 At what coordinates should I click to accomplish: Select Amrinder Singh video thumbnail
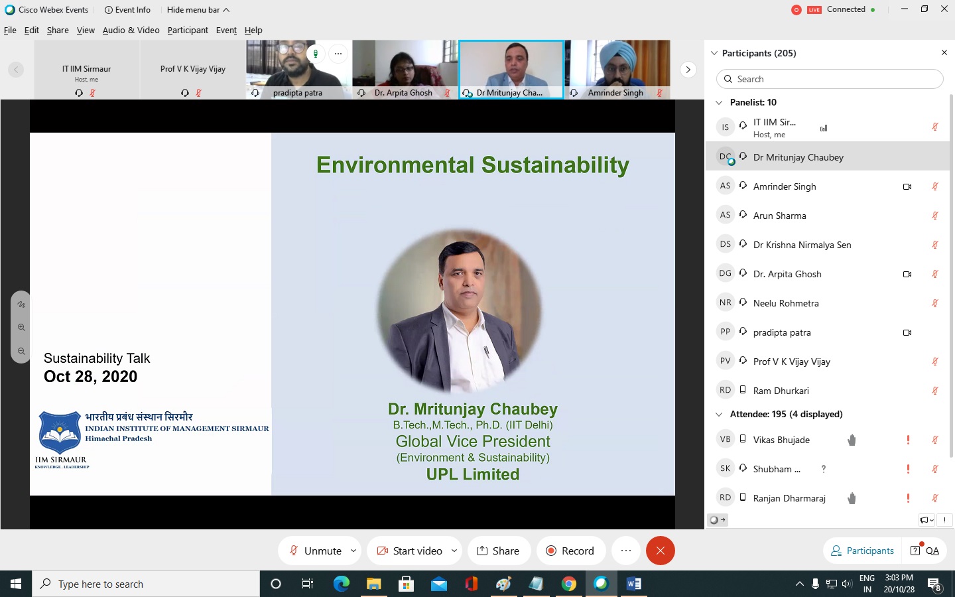coord(617,70)
